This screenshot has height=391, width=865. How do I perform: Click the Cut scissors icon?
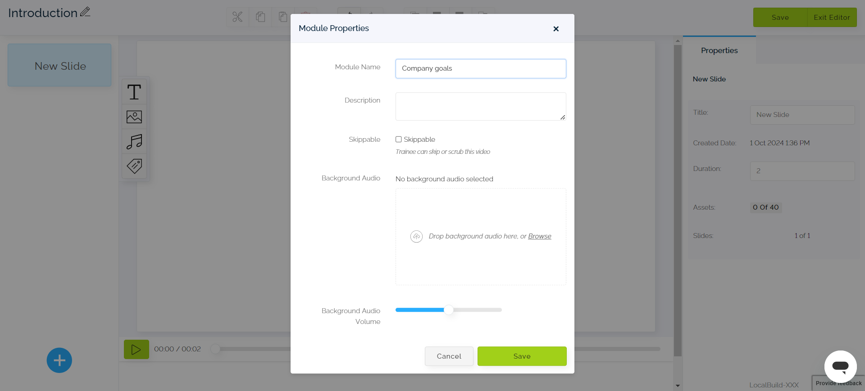coord(237,17)
